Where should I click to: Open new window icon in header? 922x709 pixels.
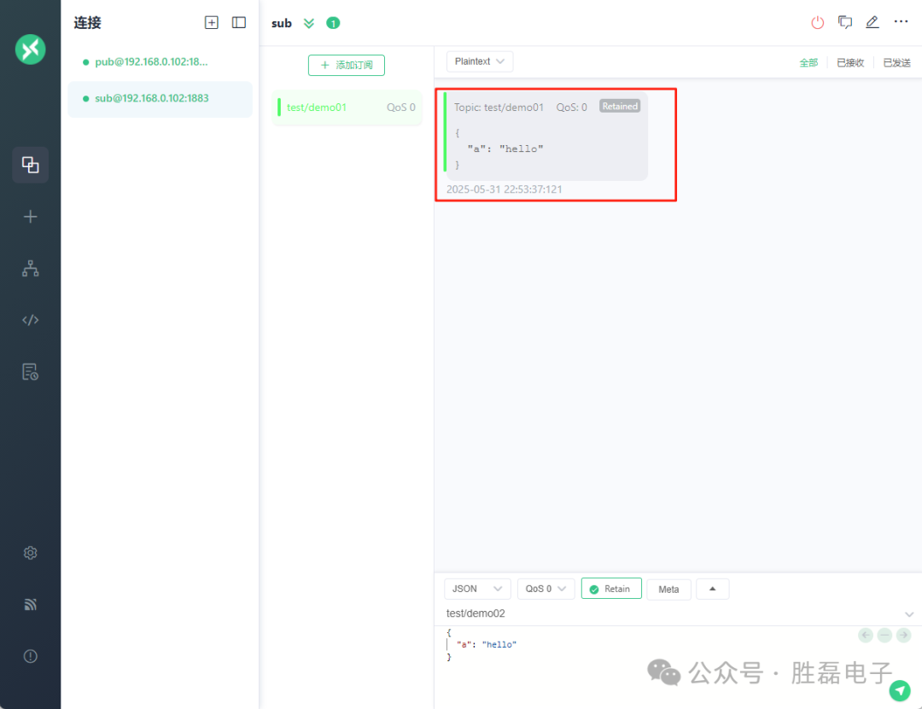coord(845,22)
